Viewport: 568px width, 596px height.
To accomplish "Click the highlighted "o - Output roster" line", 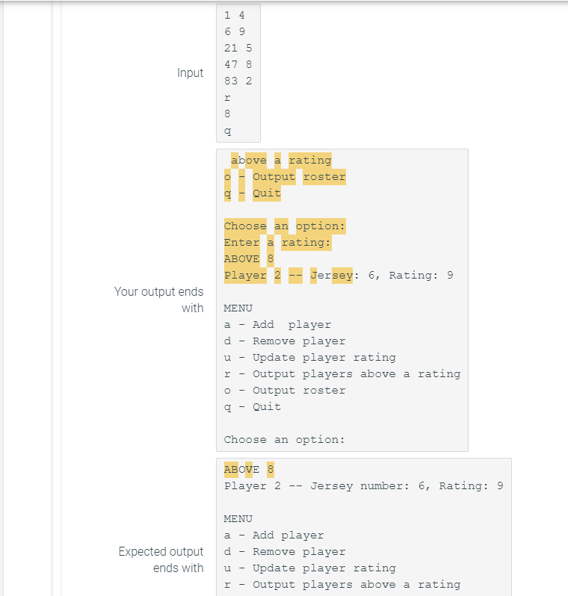I will 285,177.
